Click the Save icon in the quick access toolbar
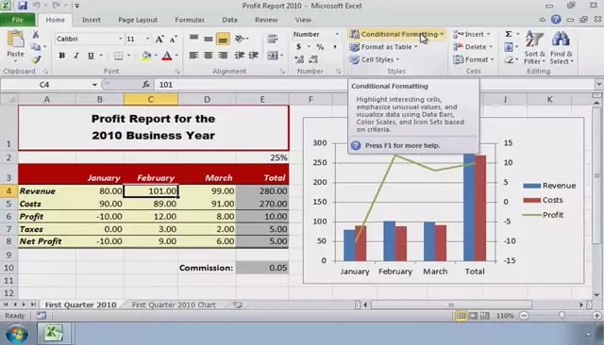 click(x=23, y=6)
